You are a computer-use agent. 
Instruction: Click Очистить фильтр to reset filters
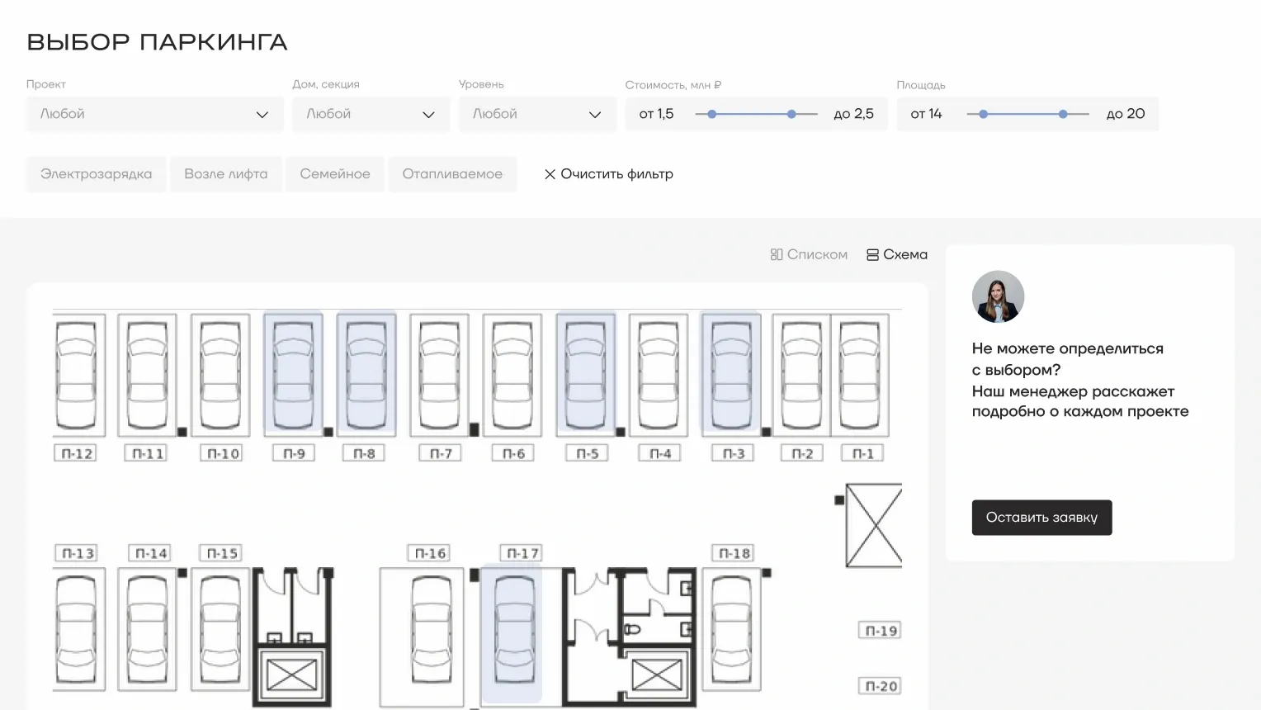click(609, 174)
